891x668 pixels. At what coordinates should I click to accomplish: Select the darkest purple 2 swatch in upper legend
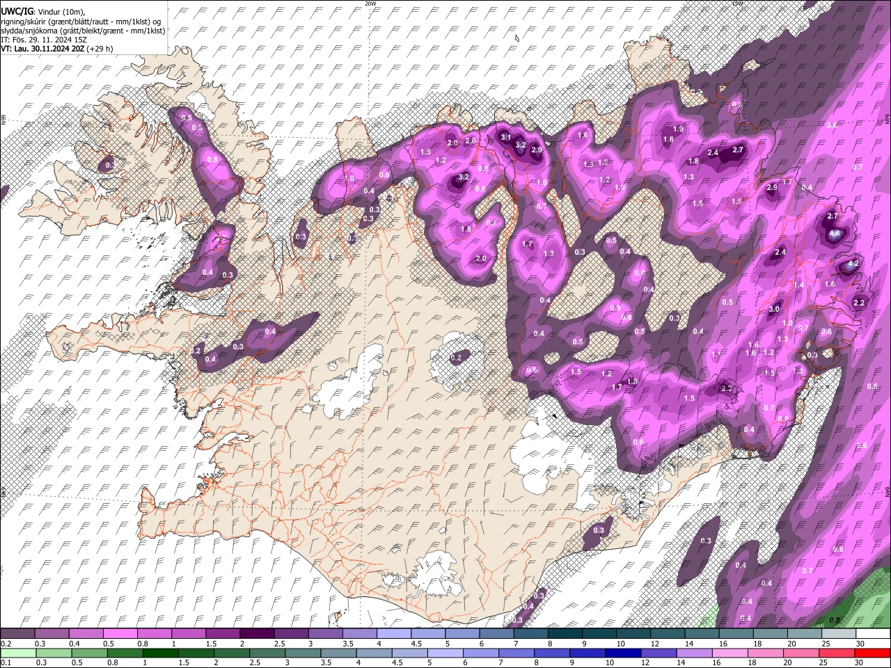257,634
